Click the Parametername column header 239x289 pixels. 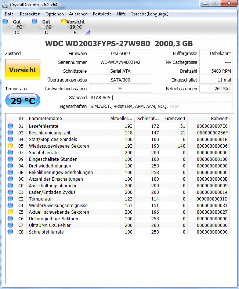point(67,119)
